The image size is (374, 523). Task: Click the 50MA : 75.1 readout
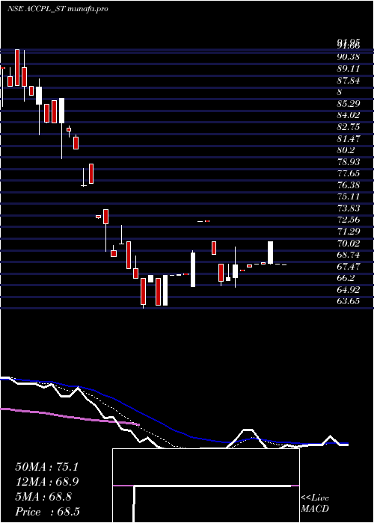tap(46, 467)
